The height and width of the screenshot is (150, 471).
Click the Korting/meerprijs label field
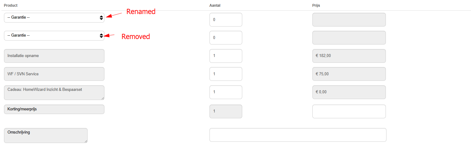coord(54,109)
